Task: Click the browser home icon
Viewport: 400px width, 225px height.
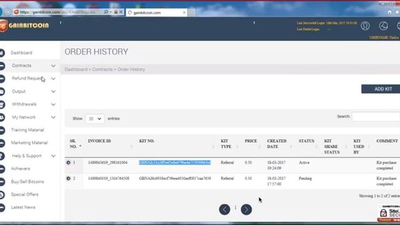Action: coord(389,12)
